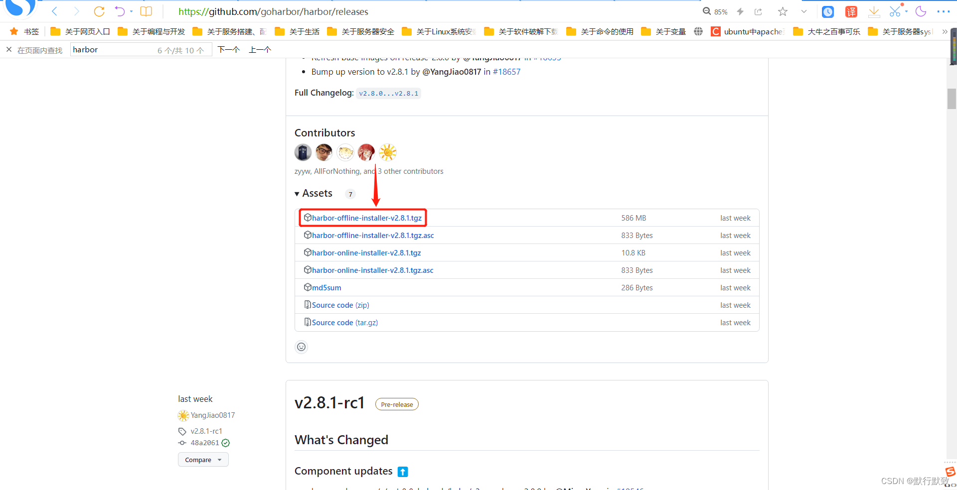This screenshot has height=490, width=957.
Task: Collapse the Assets section triangle
Action: coord(297,194)
